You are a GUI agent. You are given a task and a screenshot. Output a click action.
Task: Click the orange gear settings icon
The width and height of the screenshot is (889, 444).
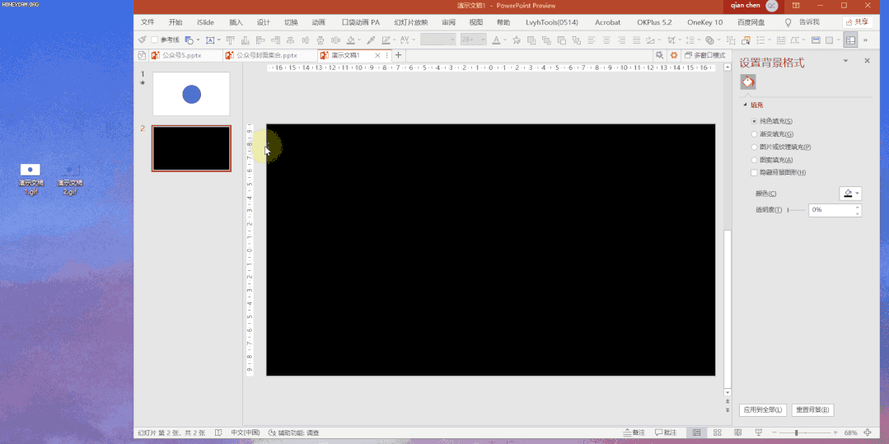674,55
